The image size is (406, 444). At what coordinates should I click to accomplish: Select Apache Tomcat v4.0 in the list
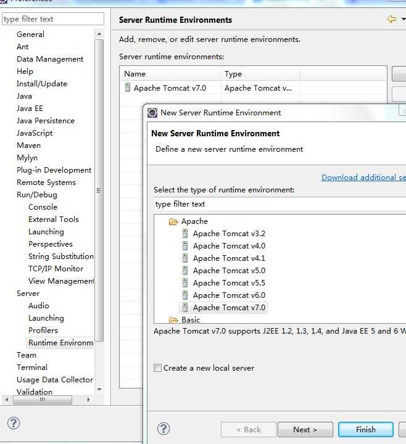[229, 246]
